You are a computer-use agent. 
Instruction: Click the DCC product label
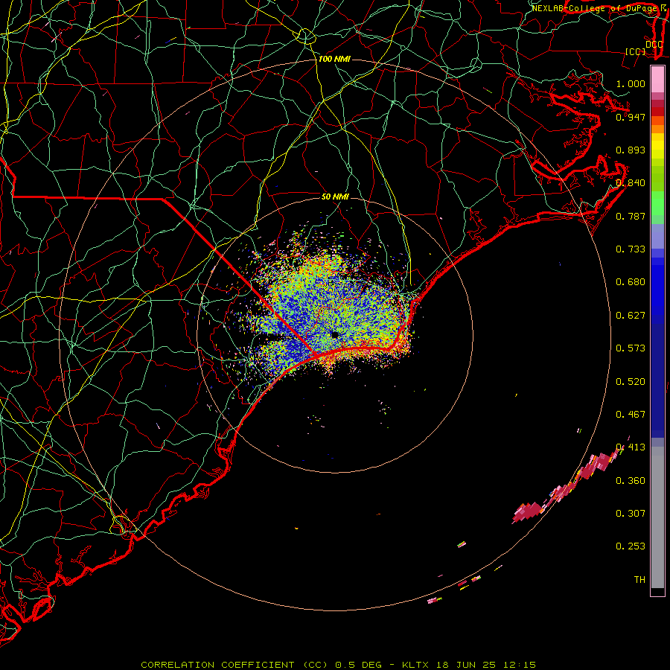coord(654,44)
